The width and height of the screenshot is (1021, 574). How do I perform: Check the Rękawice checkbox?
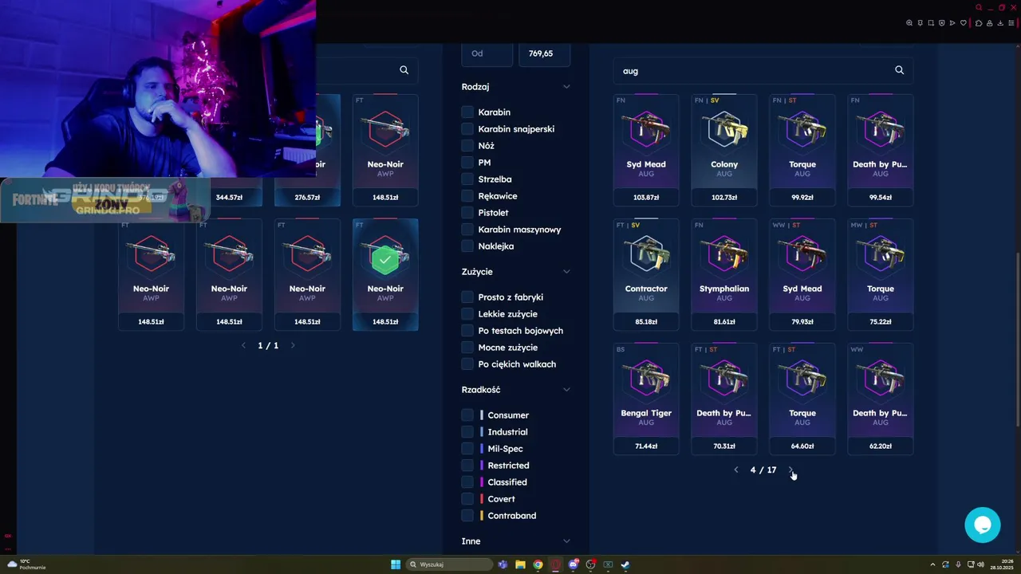click(467, 196)
